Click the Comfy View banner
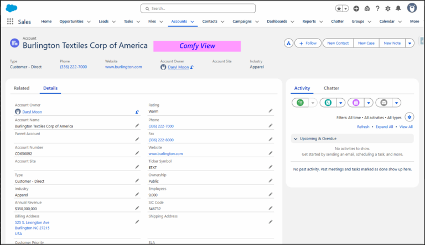Viewport: 425px width, 245px height. pyautogui.click(x=197, y=46)
